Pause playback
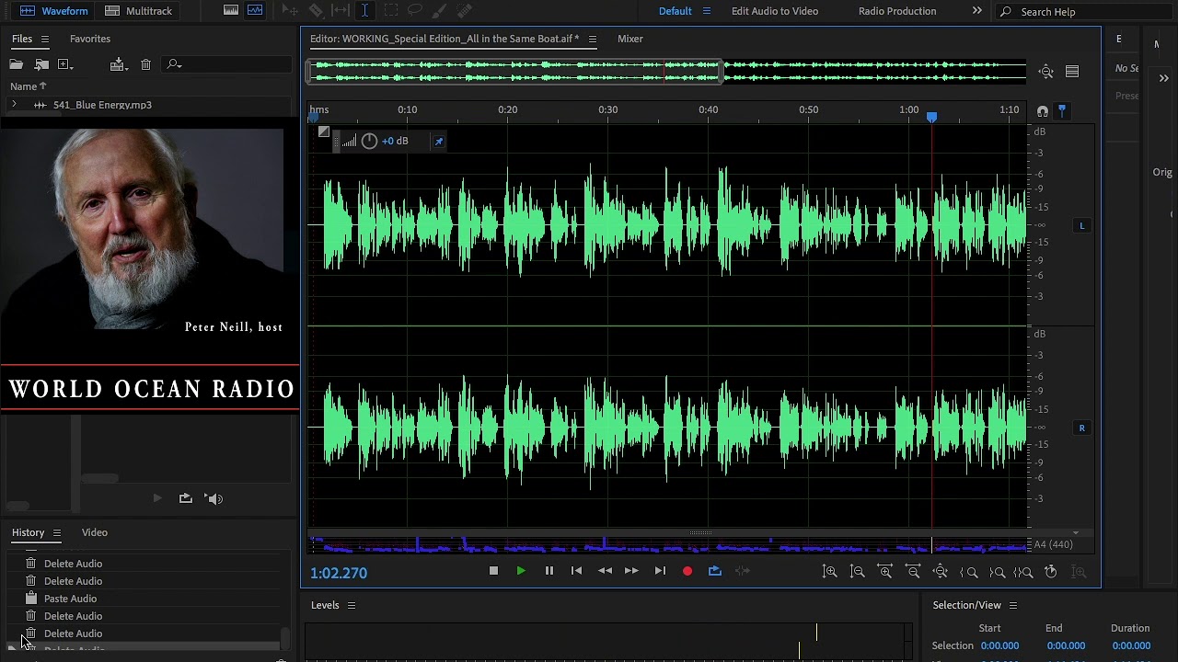 (549, 571)
